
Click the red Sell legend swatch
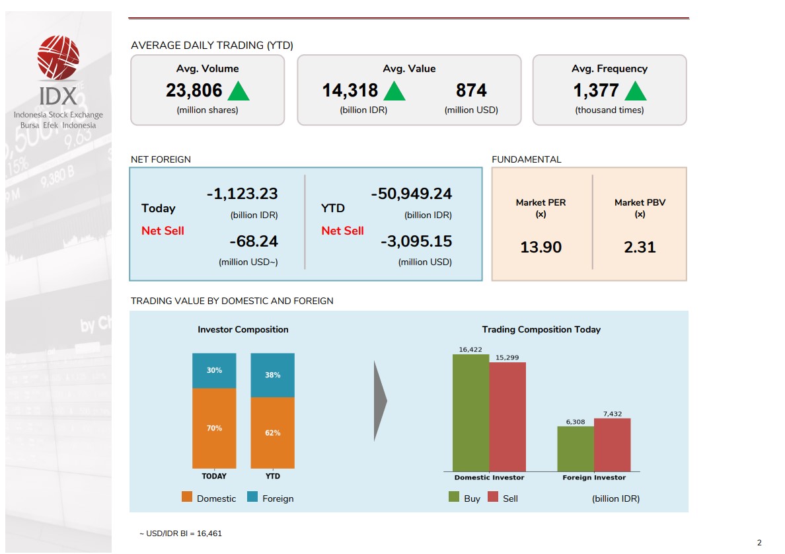(x=493, y=497)
